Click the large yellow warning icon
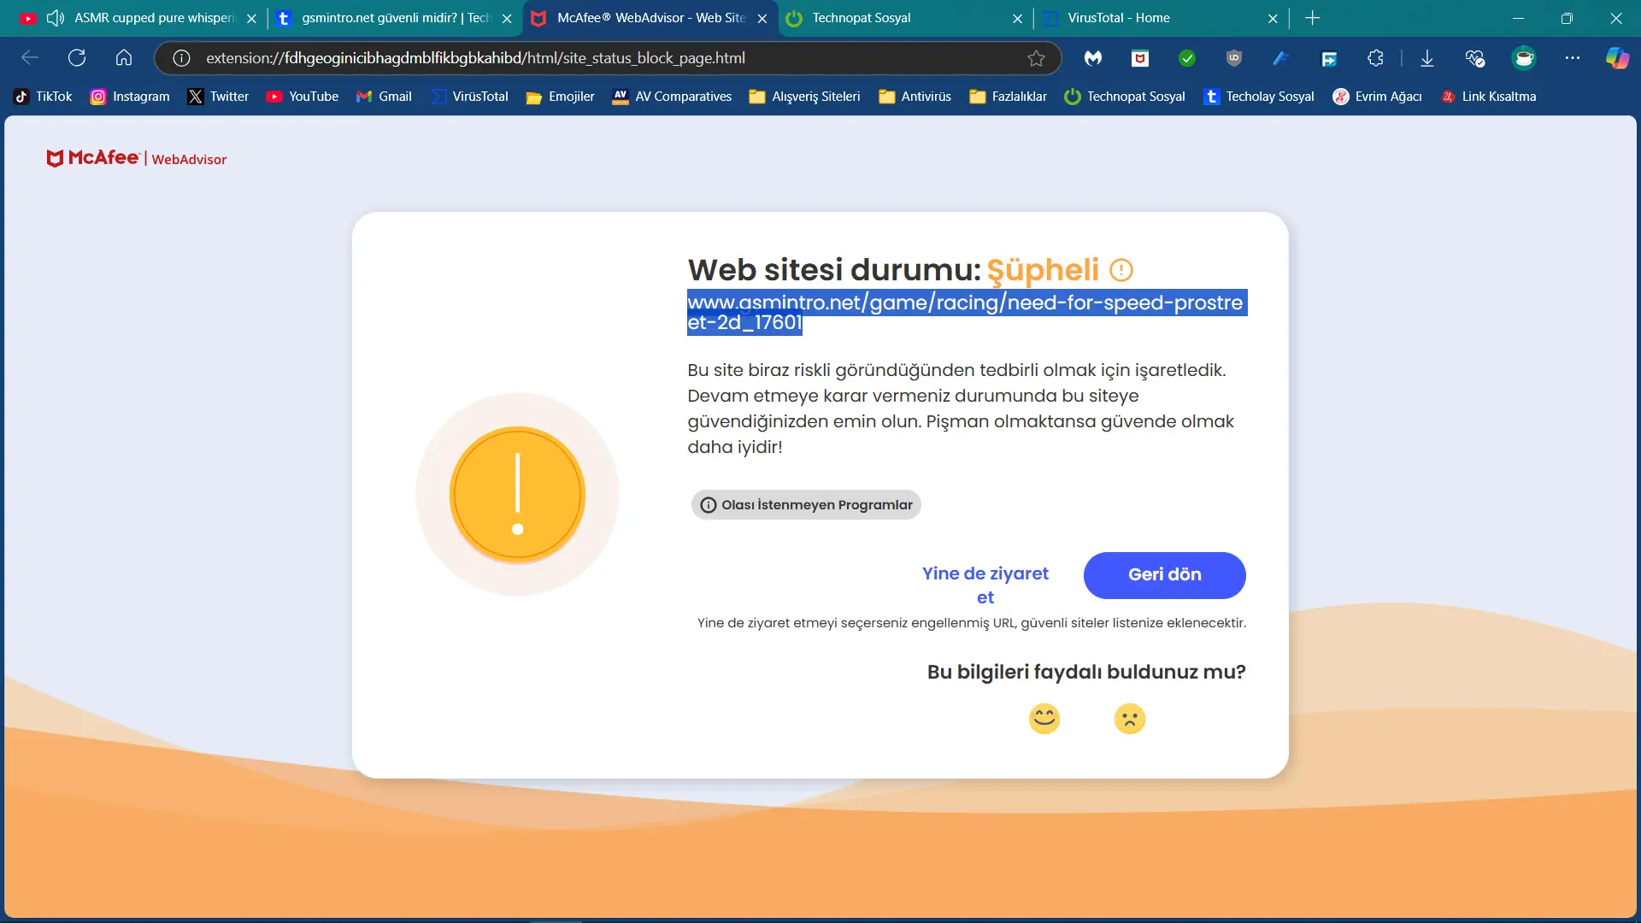This screenshot has width=1641, height=923. tap(517, 495)
